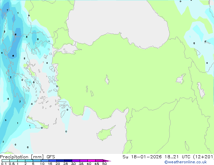Click the '0.5' legend scale label

click(12, 164)
